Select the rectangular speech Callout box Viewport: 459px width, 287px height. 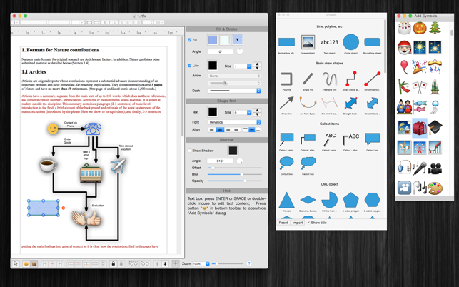point(373,139)
